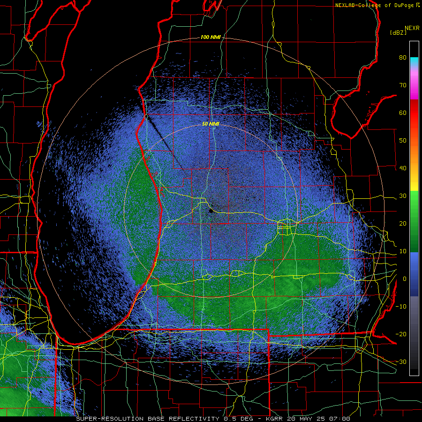
Task: Click the -10 value on the dBZ scale
Action: pyautogui.click(x=401, y=307)
